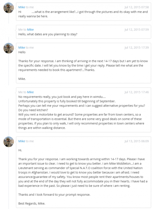Image resolution: width=153 pixels, height=209 pixels.
Task: Open Mike link in 'Me to Mike' 07:59
Action: tap(30, 30)
